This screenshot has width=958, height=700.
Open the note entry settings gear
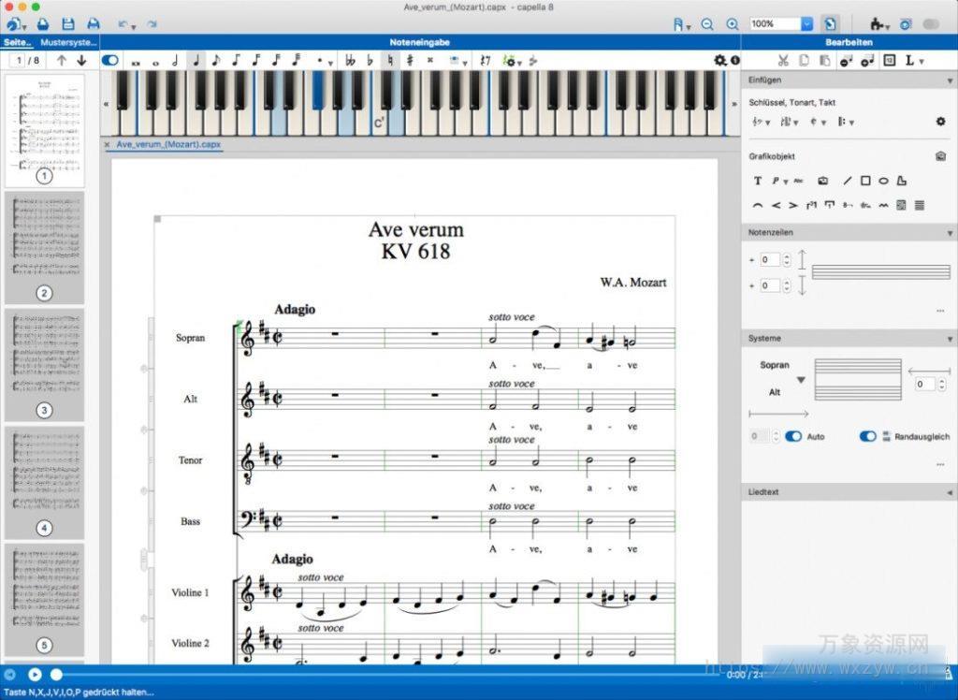718,60
